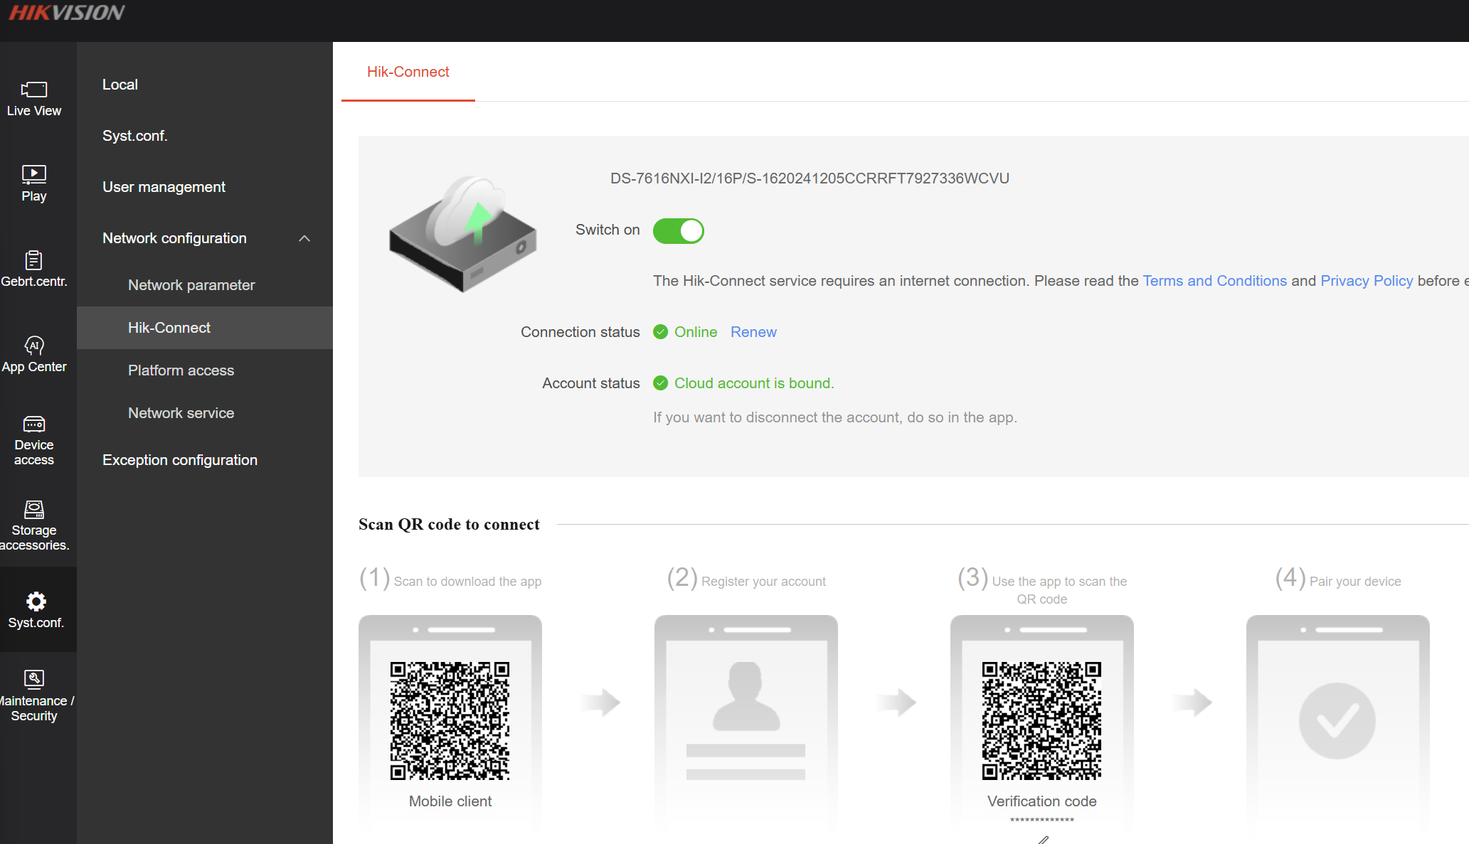
Task: Click the Renew link
Action: tap(753, 332)
